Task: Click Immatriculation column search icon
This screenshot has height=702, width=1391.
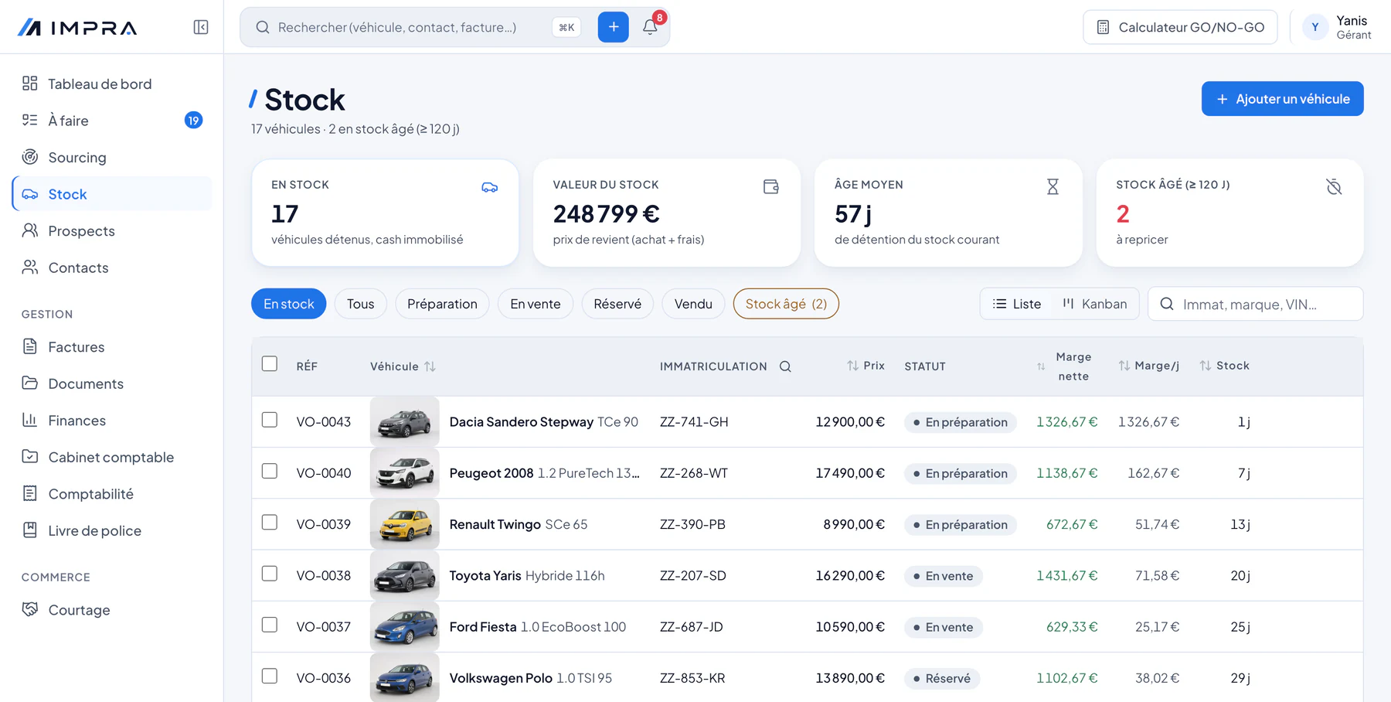Action: (x=785, y=366)
